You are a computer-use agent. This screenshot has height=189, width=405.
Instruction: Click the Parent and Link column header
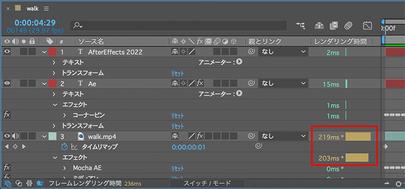click(265, 41)
